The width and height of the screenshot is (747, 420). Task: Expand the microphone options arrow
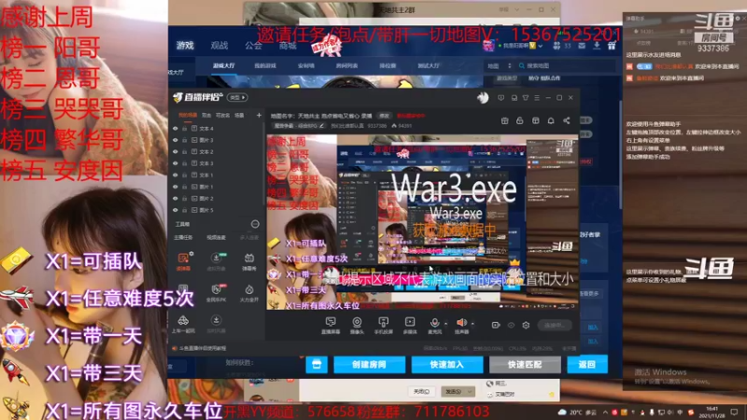[445, 324]
